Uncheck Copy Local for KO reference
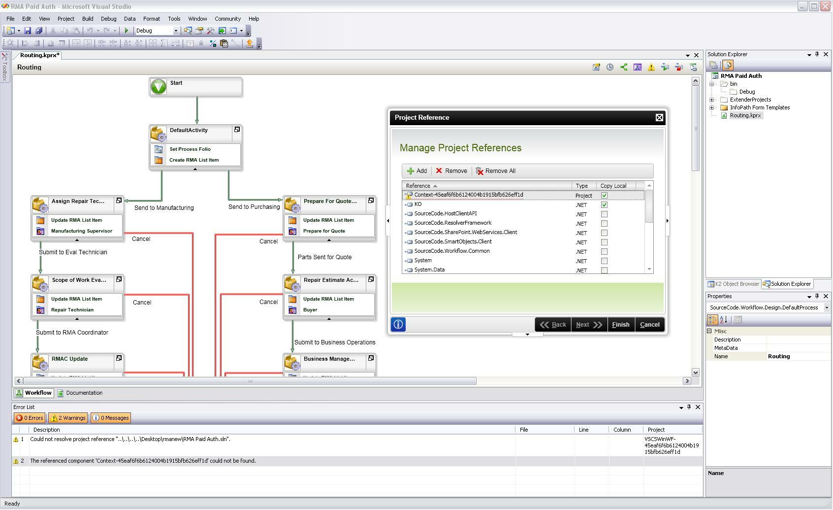The height and width of the screenshot is (510, 833). coord(604,205)
